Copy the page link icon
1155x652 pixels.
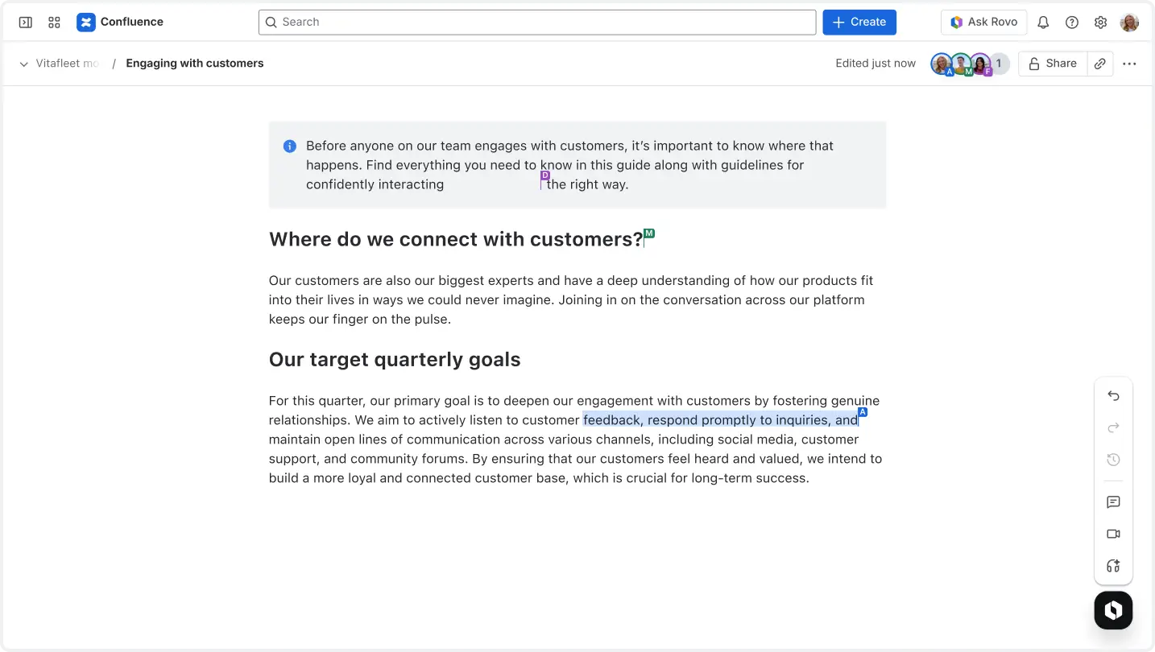coord(1100,64)
